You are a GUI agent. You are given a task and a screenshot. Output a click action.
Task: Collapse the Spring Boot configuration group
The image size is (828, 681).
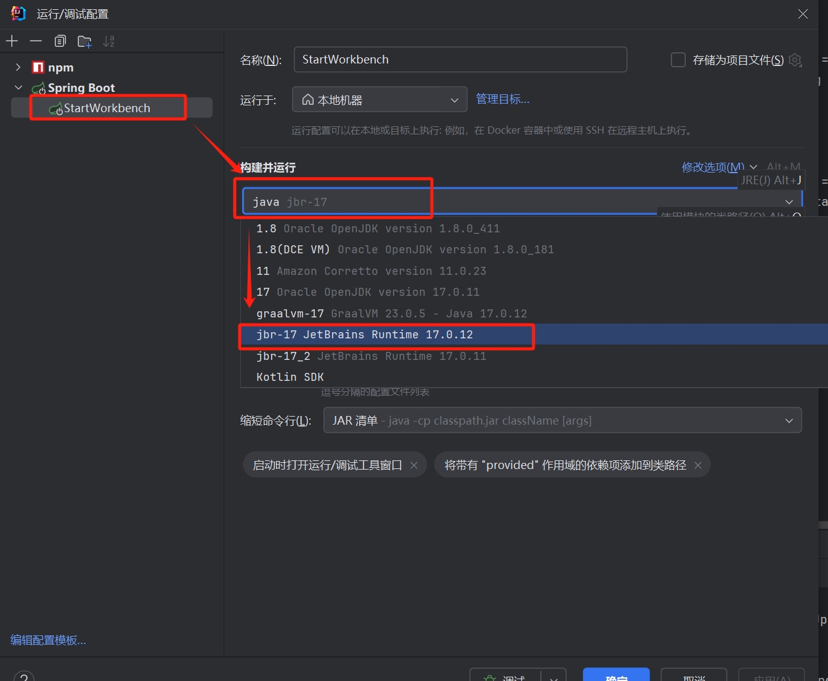(18, 88)
